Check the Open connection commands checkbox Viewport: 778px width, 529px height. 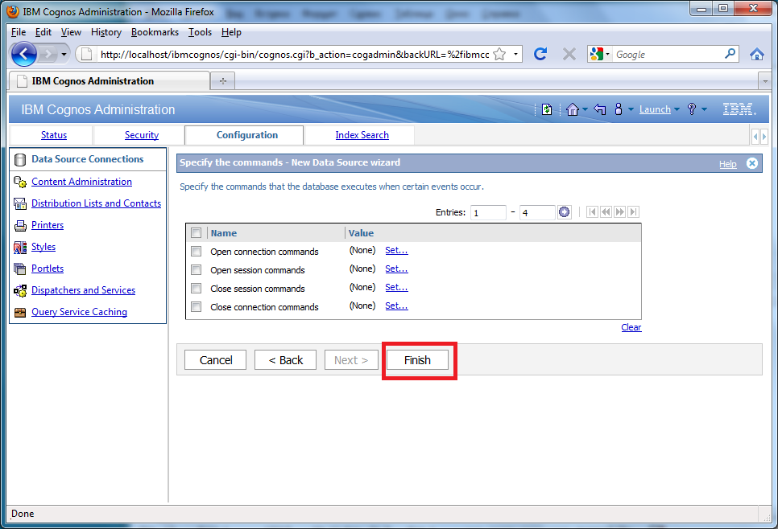point(196,251)
